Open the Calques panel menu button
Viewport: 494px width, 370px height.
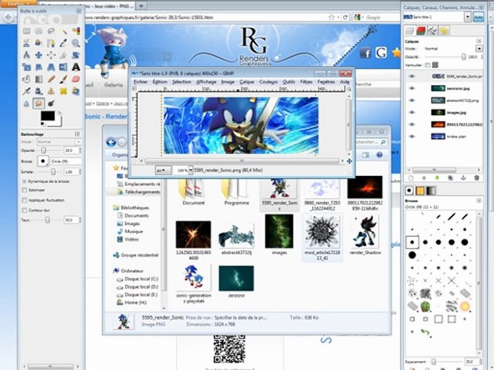[x=479, y=41]
